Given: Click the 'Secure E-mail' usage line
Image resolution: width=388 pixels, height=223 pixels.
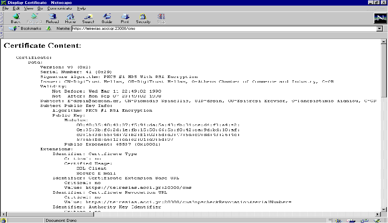Looking at the screenshot, I should click(96, 173).
